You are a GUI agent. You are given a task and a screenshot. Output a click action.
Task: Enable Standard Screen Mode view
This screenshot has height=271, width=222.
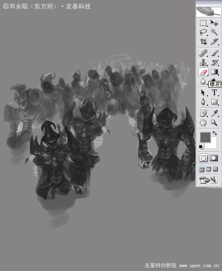[202, 169]
